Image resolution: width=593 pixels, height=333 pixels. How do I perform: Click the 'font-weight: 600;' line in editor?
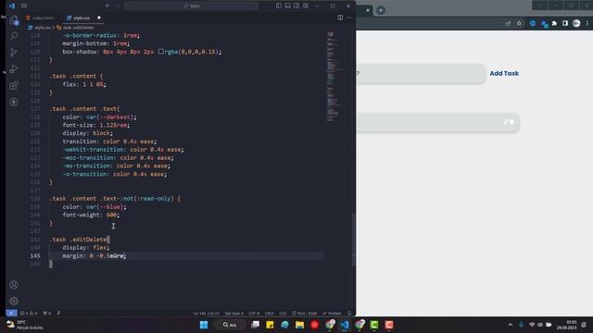coord(91,215)
